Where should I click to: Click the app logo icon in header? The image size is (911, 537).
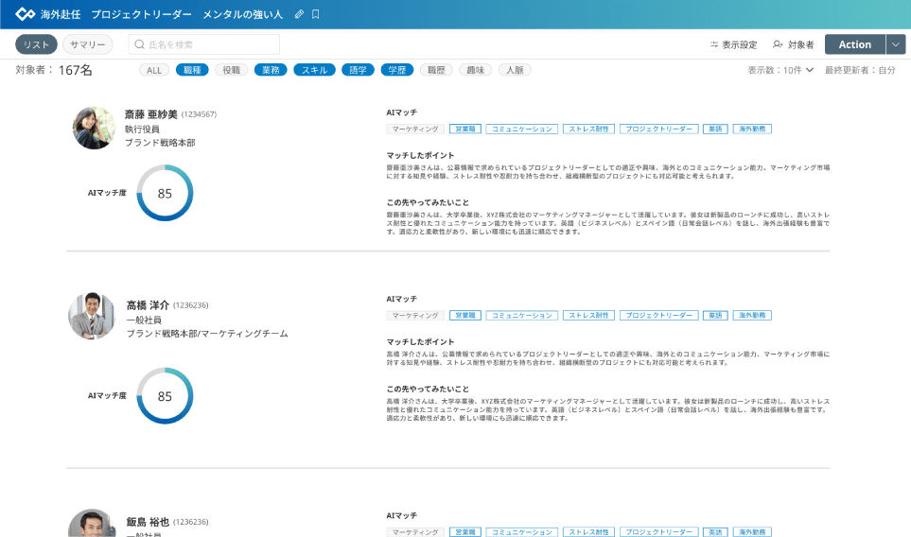(x=25, y=14)
